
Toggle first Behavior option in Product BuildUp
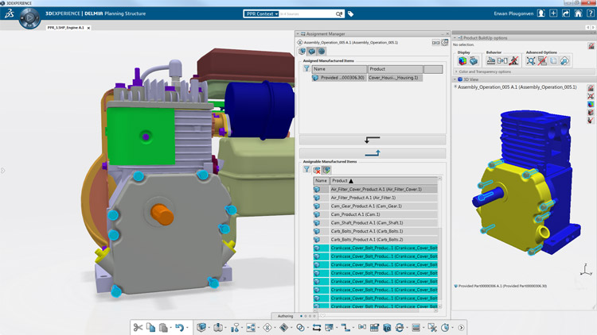[x=491, y=60]
